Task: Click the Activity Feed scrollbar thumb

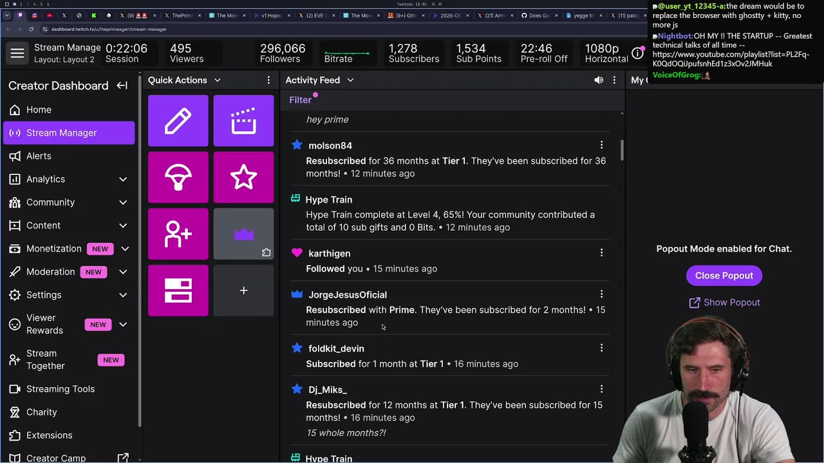Action: (622, 150)
